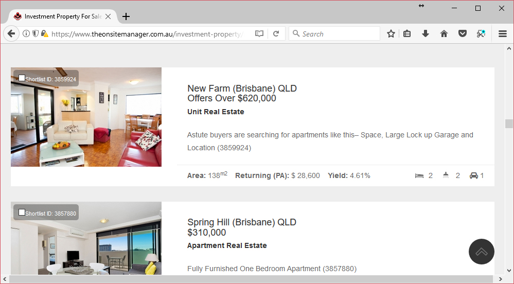
Task: Close the Investment Property For Sale tab
Action: [x=108, y=16]
